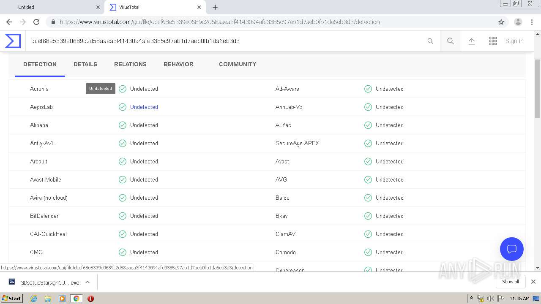Launch Internet Explorer from taskbar
The image size is (541, 304).
(x=33, y=299)
